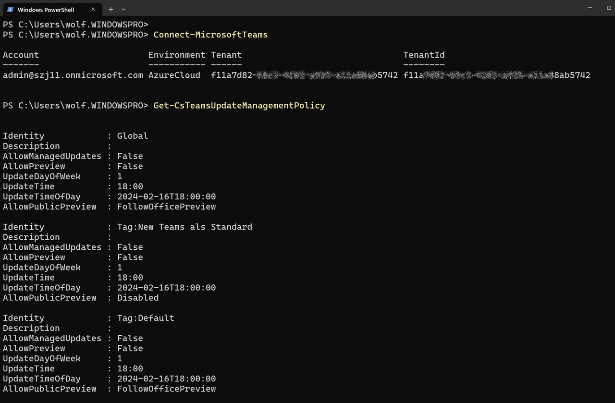Screen dimensions: 615x403
Task: Click the admin@szj11.onmicrosoft.com account value
Action: tap(73, 75)
